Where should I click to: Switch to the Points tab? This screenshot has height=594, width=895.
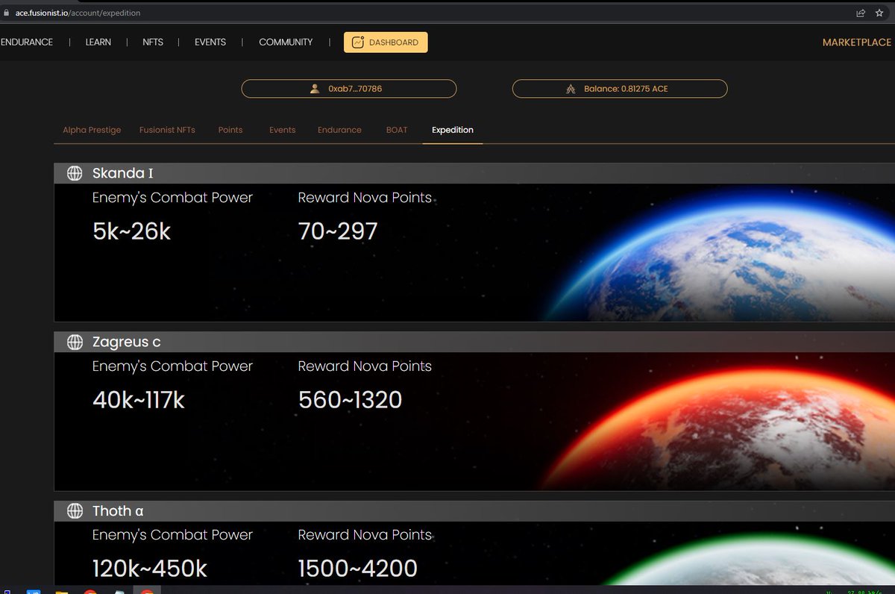click(x=230, y=130)
